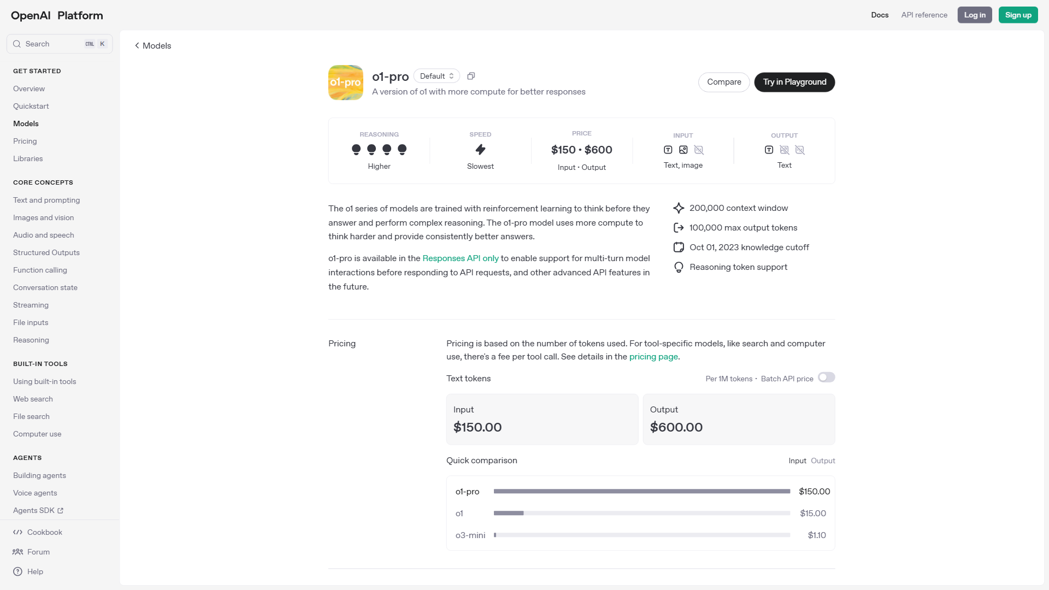Switch quick comparison to Input
The height and width of the screenshot is (590, 1049).
pos(797,461)
